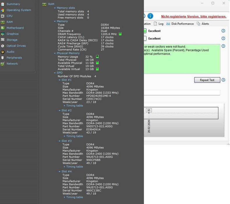
Task: Select the CPU chip icon
Action: pos(3,16)
